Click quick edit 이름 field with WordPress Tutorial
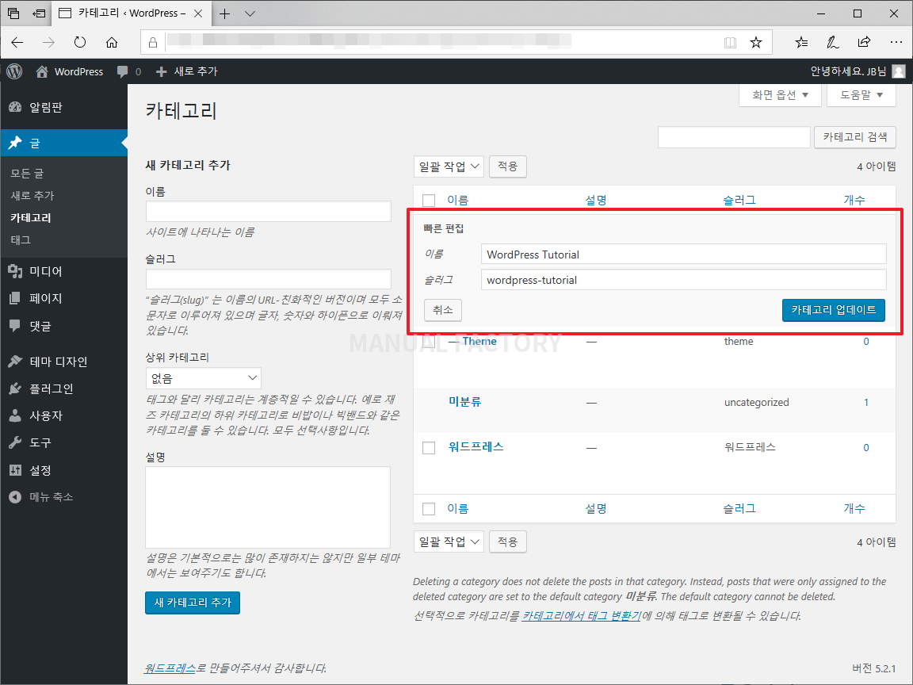913x685 pixels. pos(684,254)
